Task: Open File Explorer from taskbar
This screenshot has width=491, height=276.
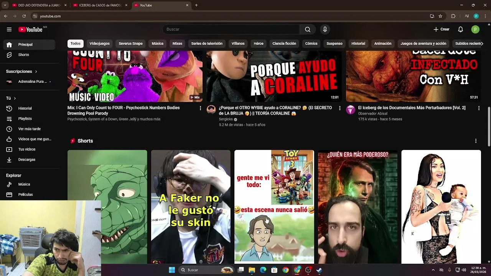Action: (252, 270)
